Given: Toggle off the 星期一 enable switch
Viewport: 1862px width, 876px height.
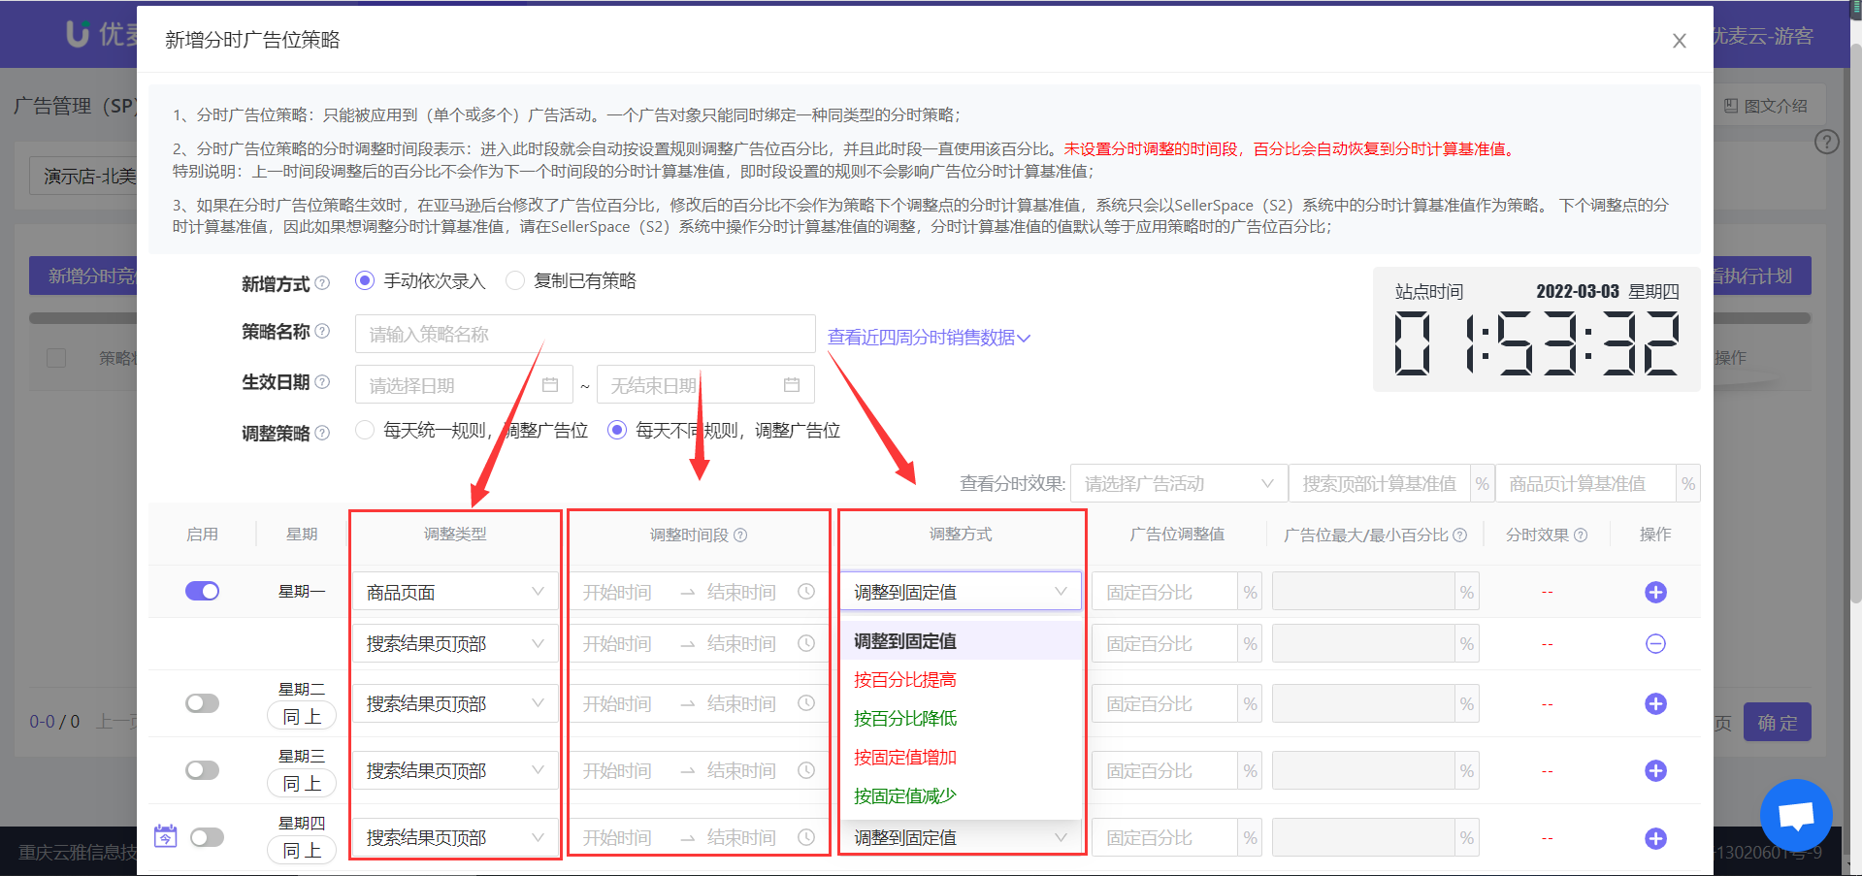Looking at the screenshot, I should pyautogui.click(x=202, y=591).
